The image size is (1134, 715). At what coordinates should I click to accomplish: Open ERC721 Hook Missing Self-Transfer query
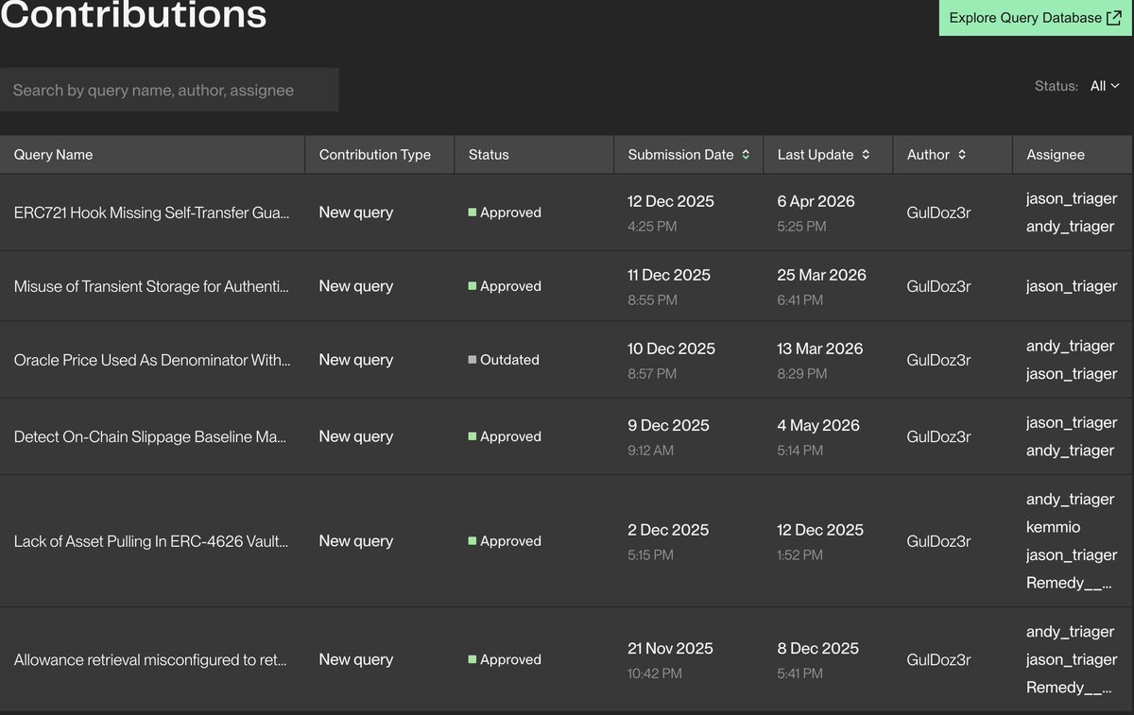click(x=152, y=213)
